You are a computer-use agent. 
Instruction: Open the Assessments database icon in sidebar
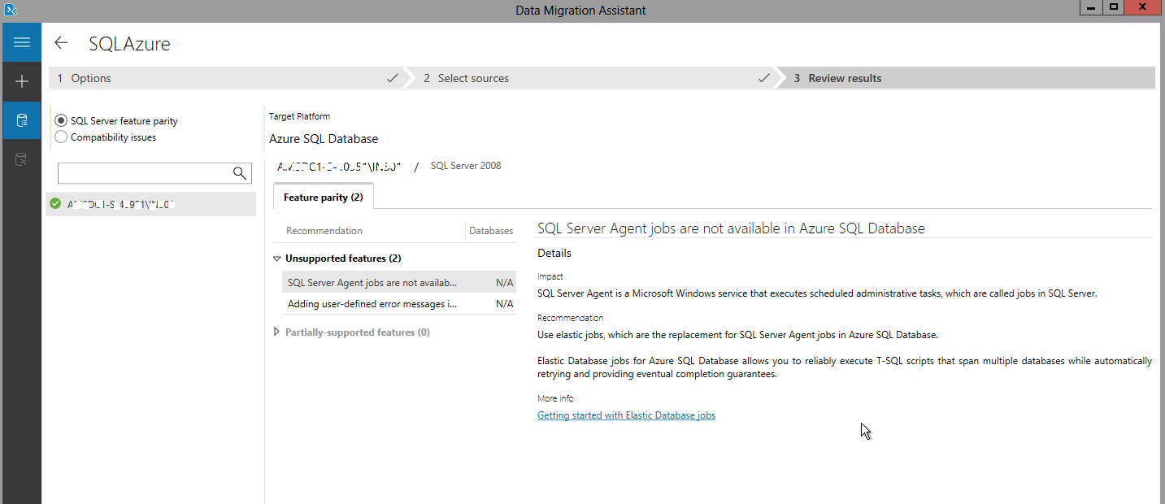click(x=21, y=121)
